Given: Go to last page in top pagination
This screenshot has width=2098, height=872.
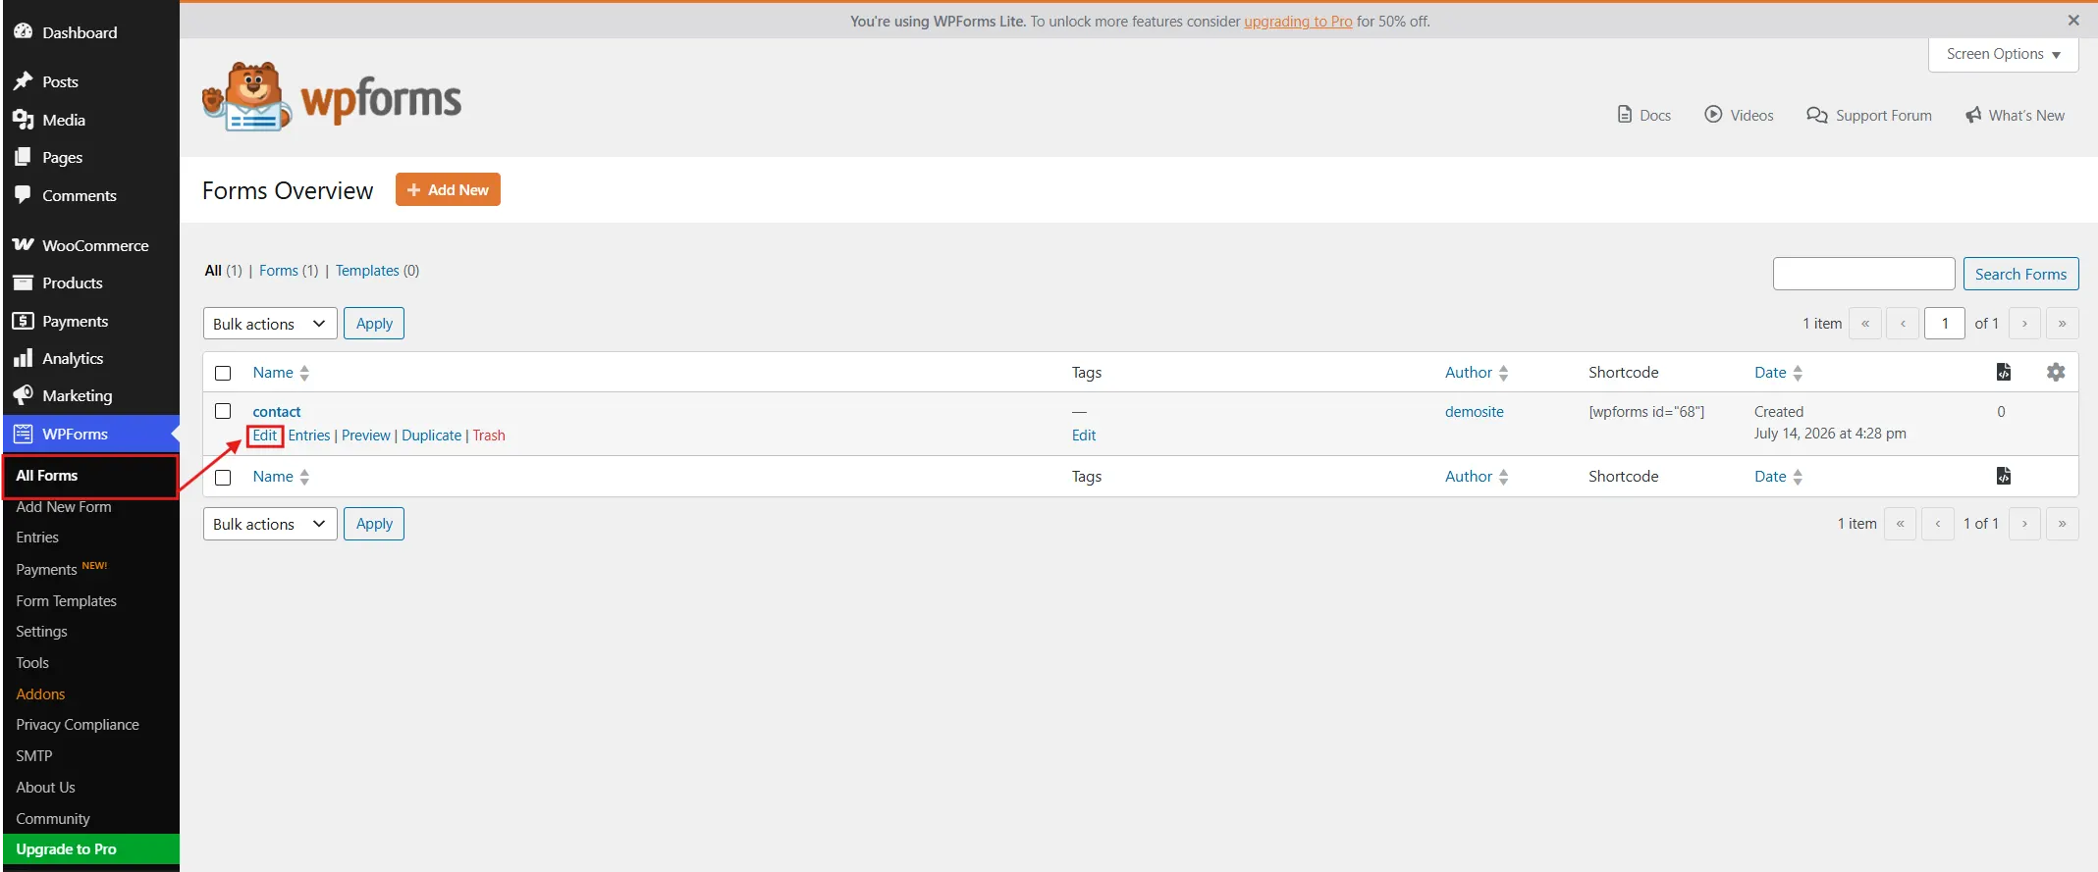Looking at the screenshot, I should coord(2063,323).
